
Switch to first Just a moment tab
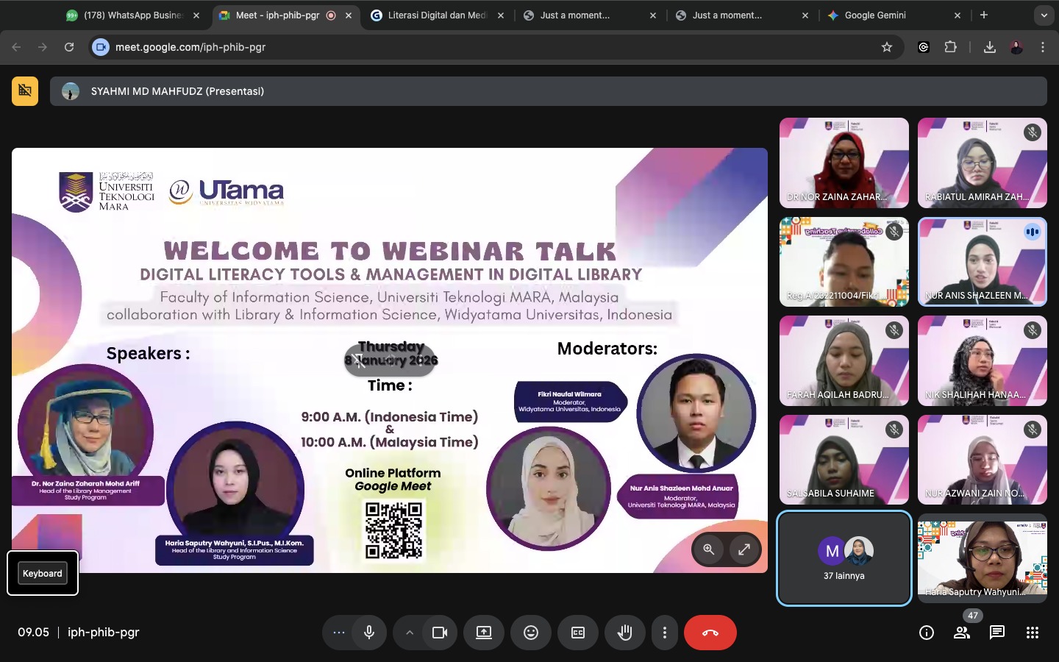pyautogui.click(x=589, y=15)
